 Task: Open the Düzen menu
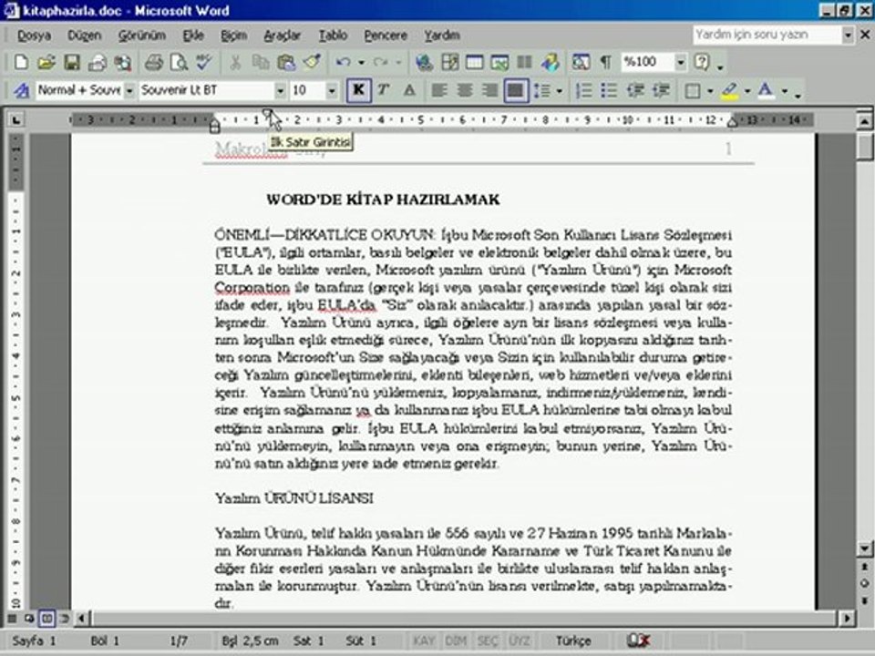84,36
